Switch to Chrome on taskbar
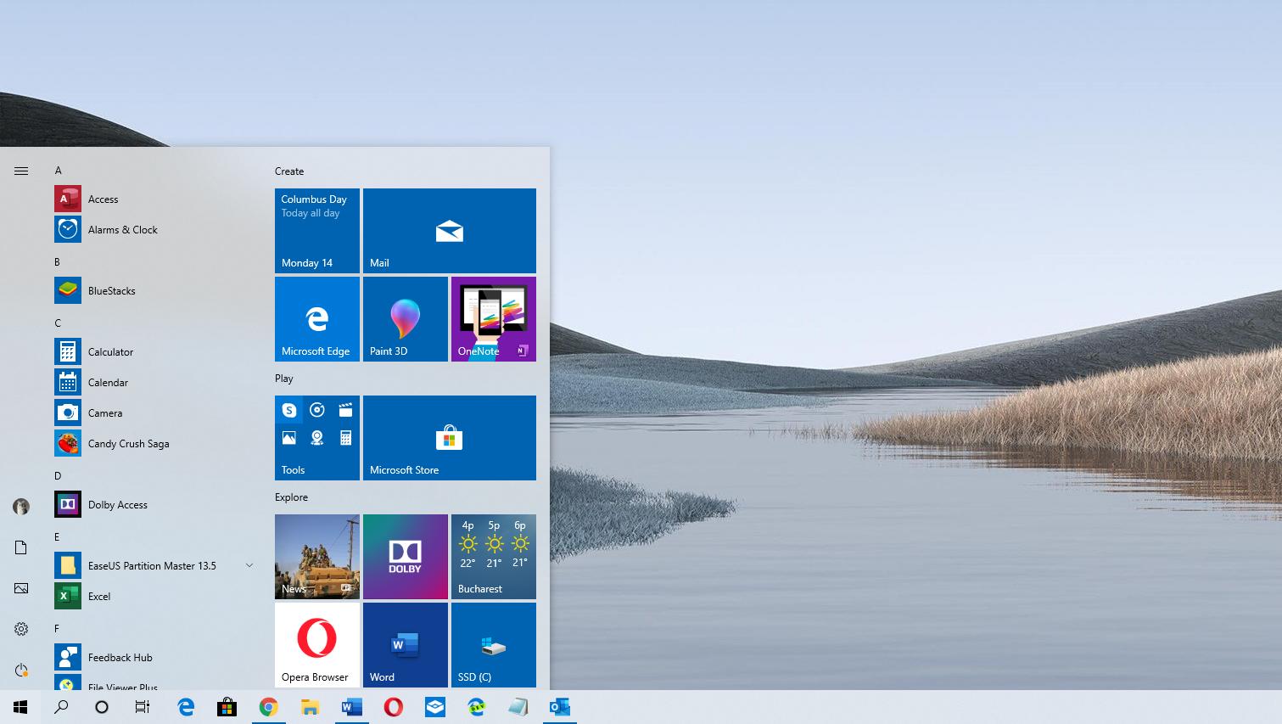 point(268,707)
